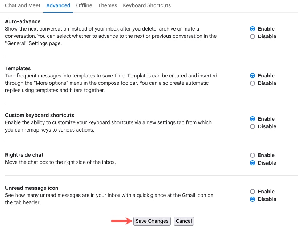Open the Keyboard Shortcuts tab
The width and height of the screenshot is (298, 229).
click(x=146, y=5)
